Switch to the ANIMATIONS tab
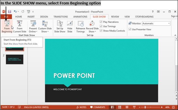This screenshot has height=110, width=178. click(x=80, y=17)
